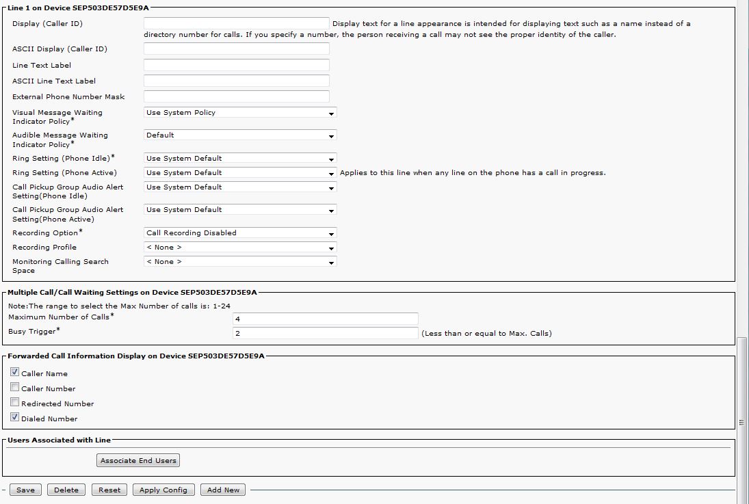
Task: Open Ring Setting (Phone Active) dropdown
Action: point(240,173)
